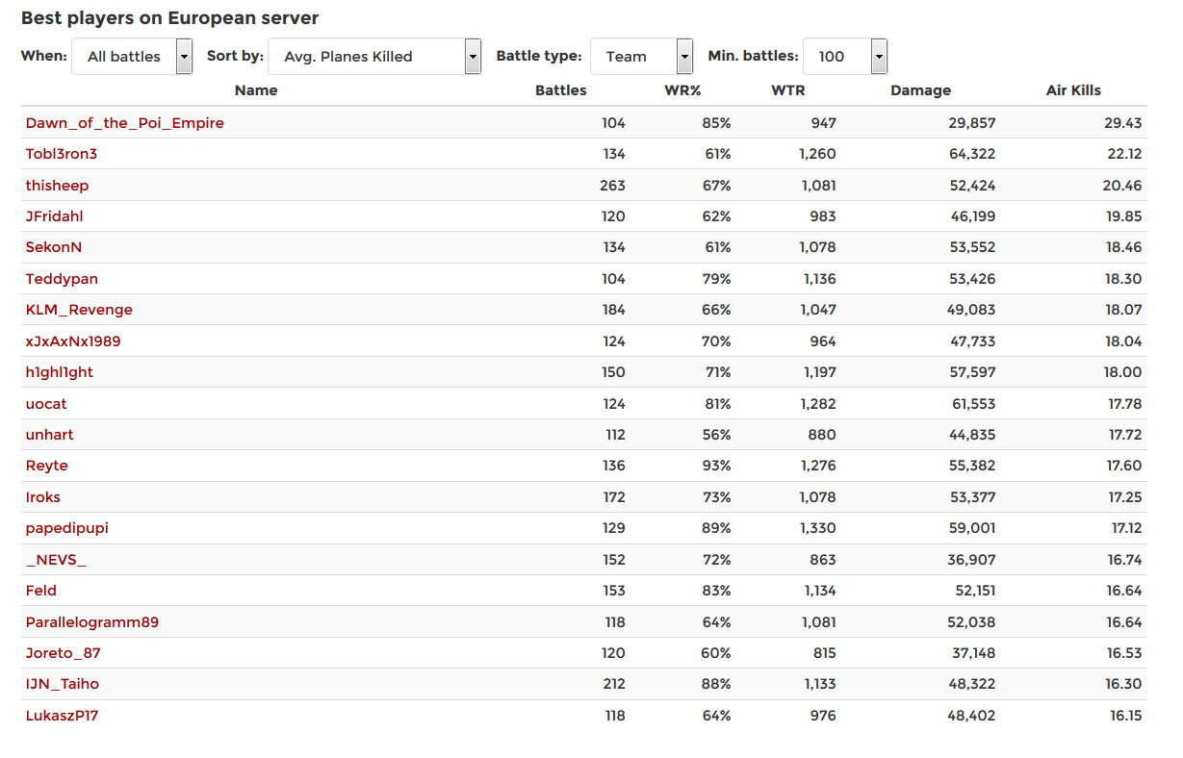View IJN_Taiho player page
1183x758 pixels.
pos(63,684)
